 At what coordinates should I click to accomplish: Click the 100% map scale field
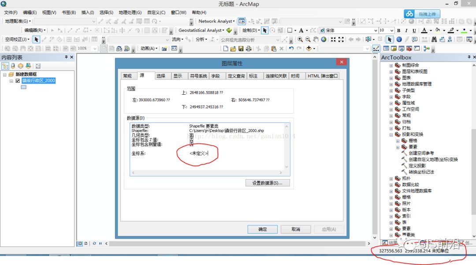coord(87,48)
